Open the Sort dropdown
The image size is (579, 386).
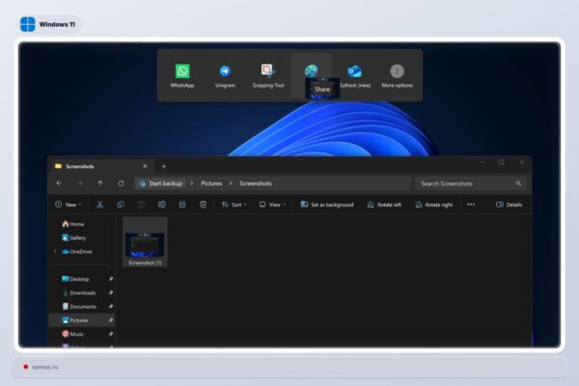click(234, 205)
